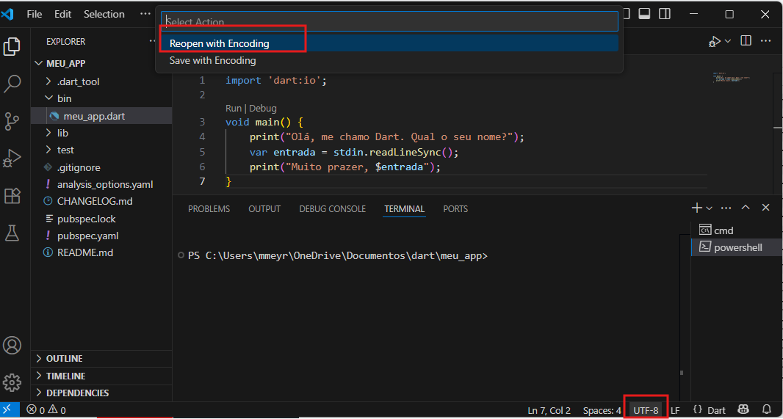Open analysis_options.yaml file

tap(102, 185)
